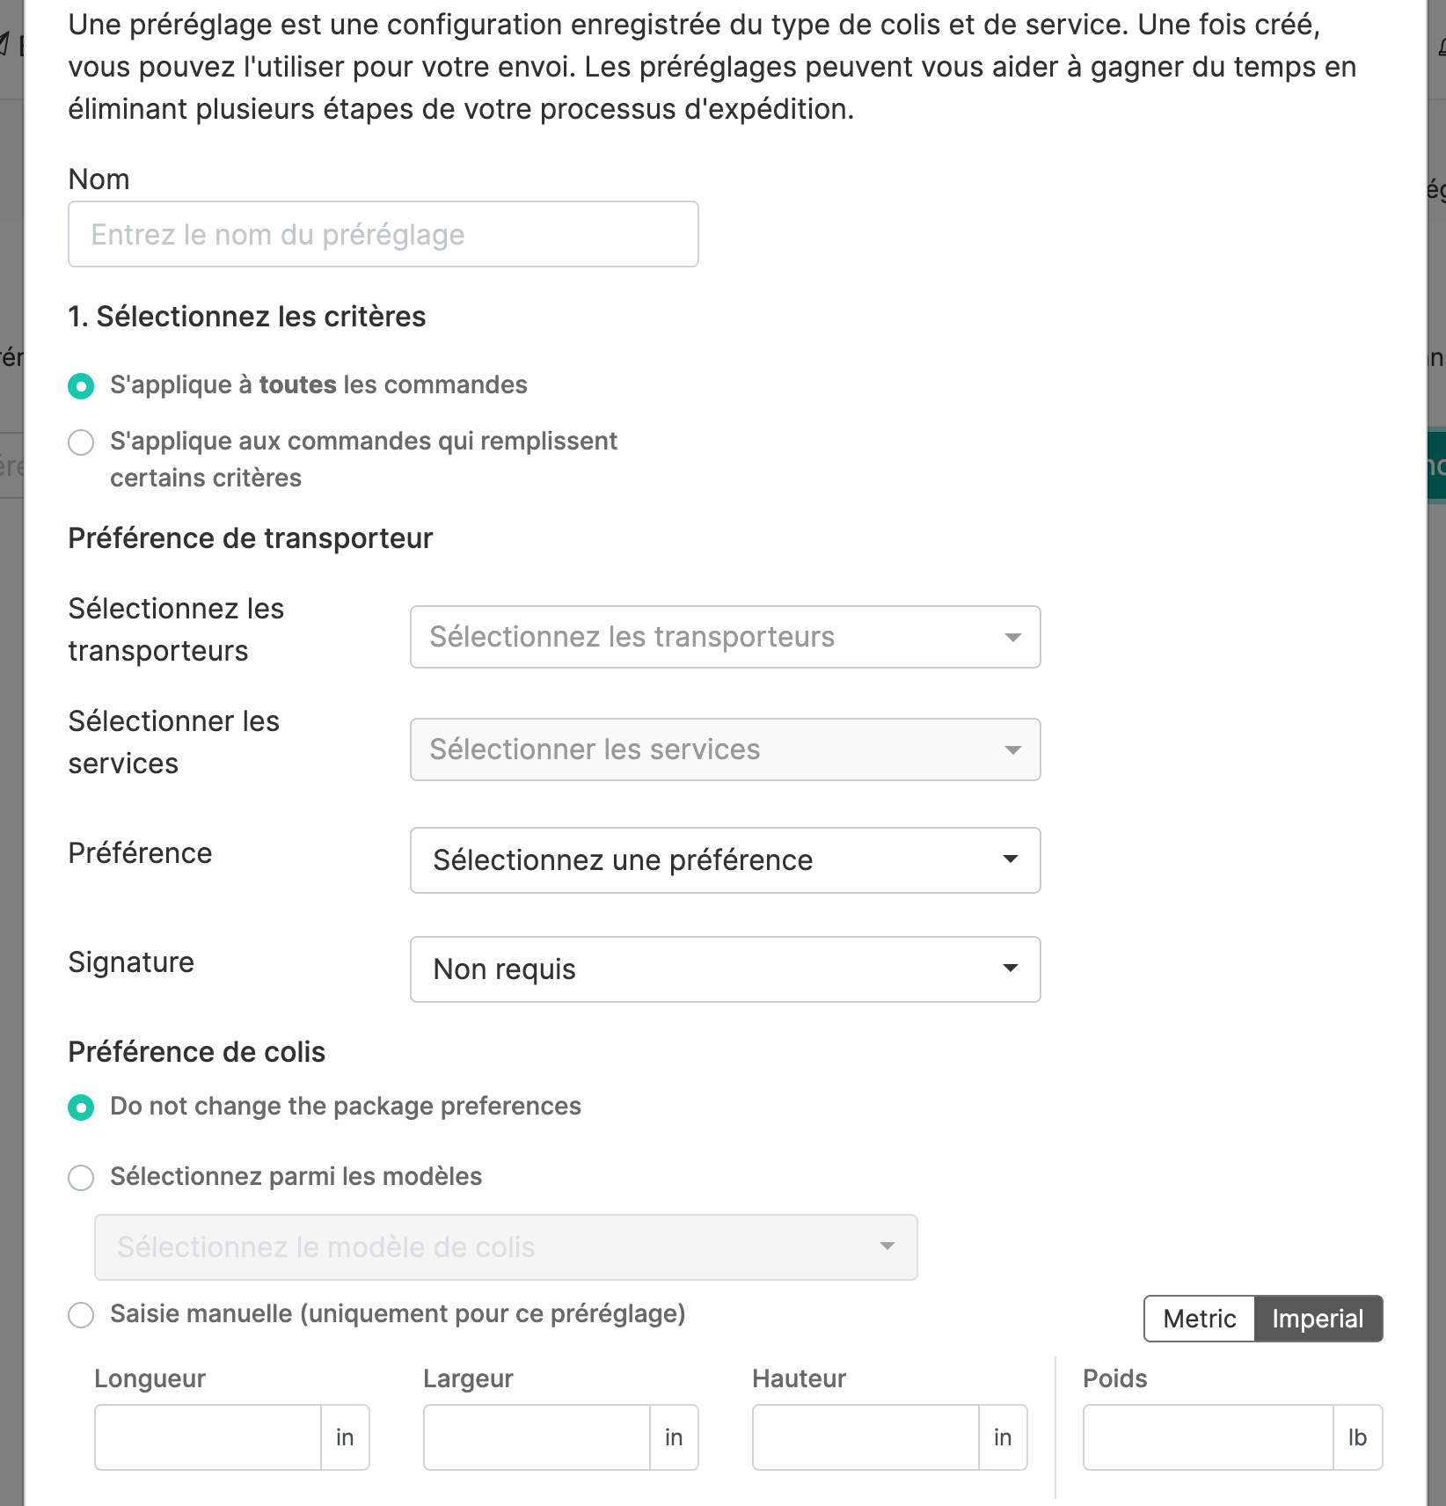Image resolution: width=1446 pixels, height=1506 pixels.
Task: Click the Hauteur input field
Action: pyautogui.click(x=865, y=1437)
